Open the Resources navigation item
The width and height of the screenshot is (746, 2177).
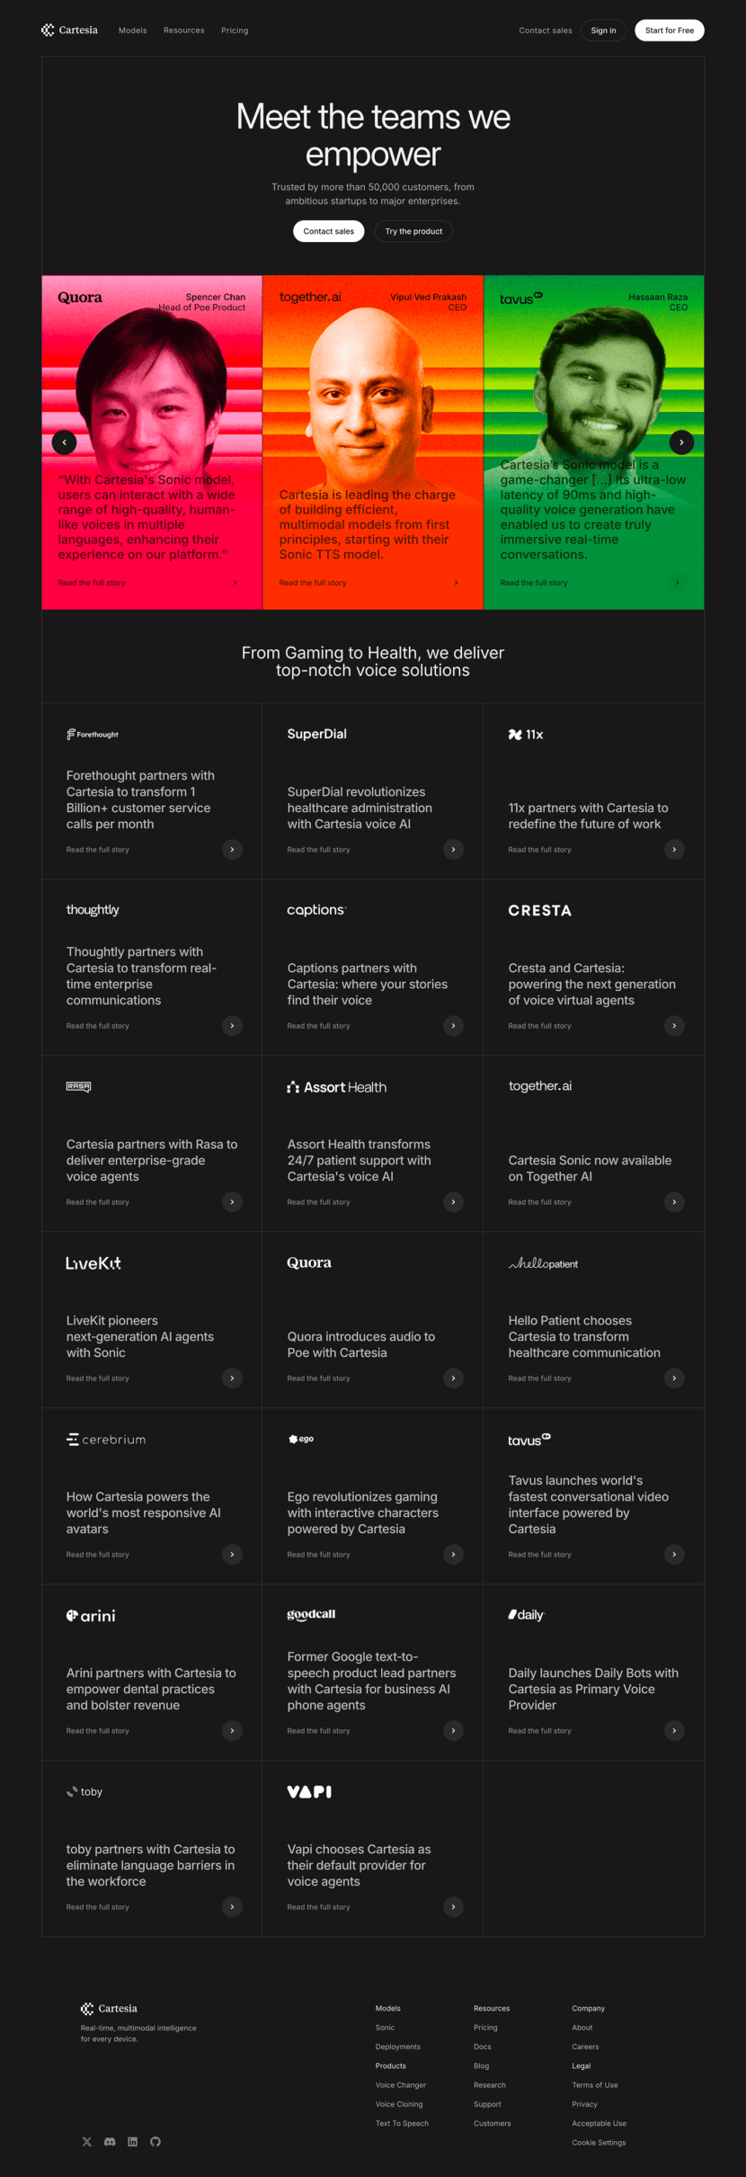183,30
